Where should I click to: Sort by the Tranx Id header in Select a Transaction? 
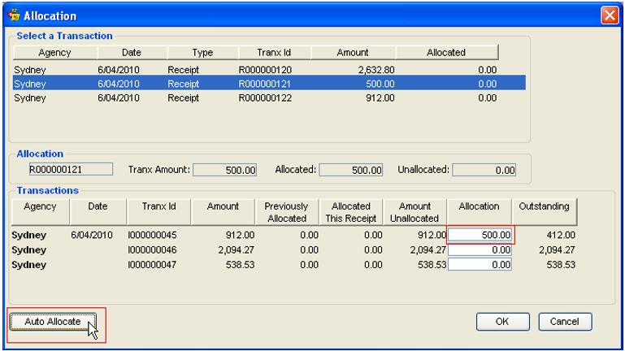click(x=274, y=52)
